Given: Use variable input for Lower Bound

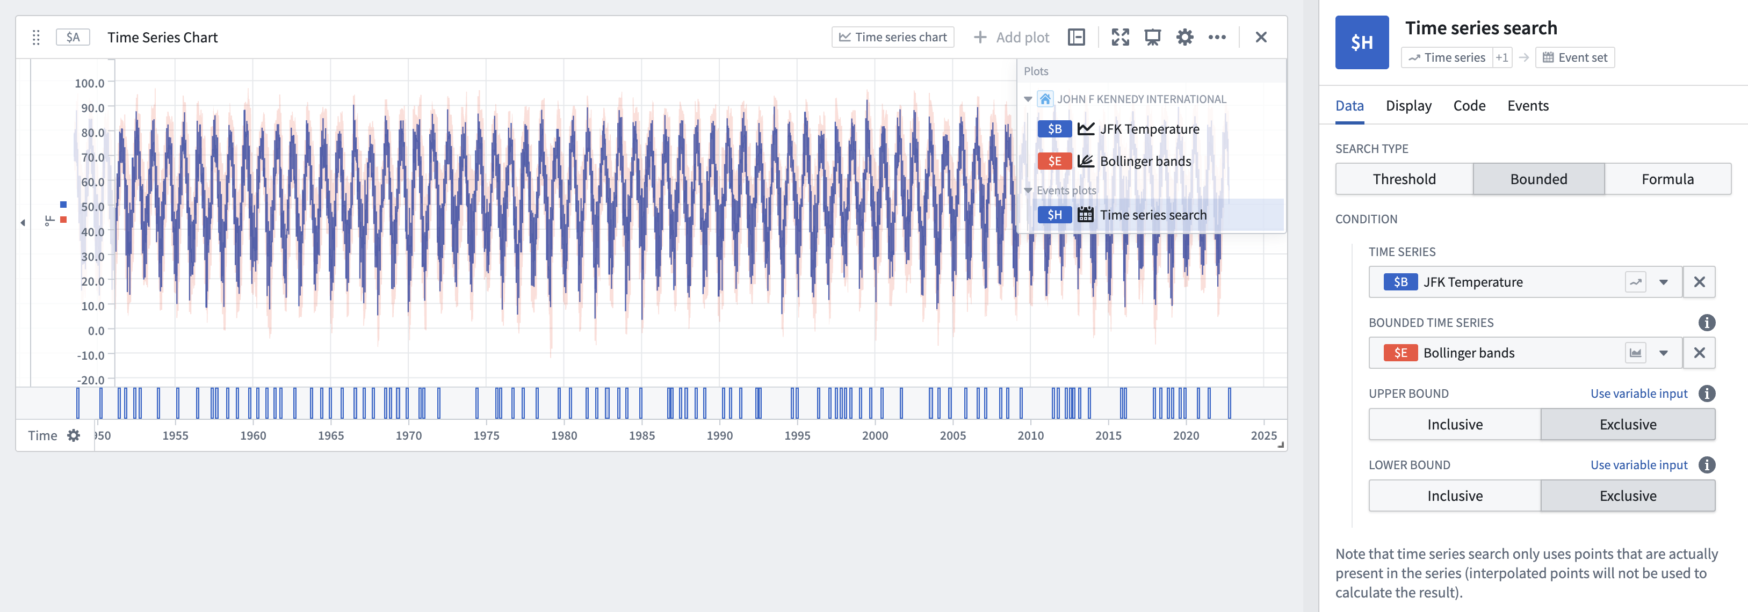Looking at the screenshot, I should (1638, 465).
